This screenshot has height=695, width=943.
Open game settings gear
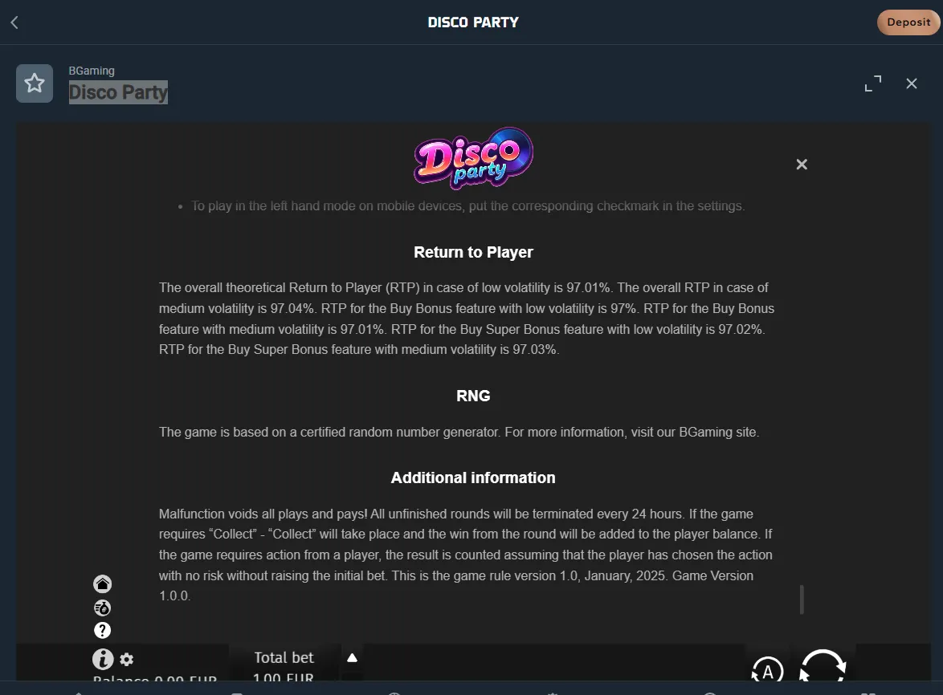pos(126,660)
